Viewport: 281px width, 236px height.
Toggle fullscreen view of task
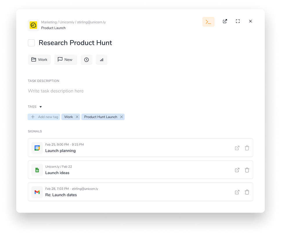[x=238, y=21]
